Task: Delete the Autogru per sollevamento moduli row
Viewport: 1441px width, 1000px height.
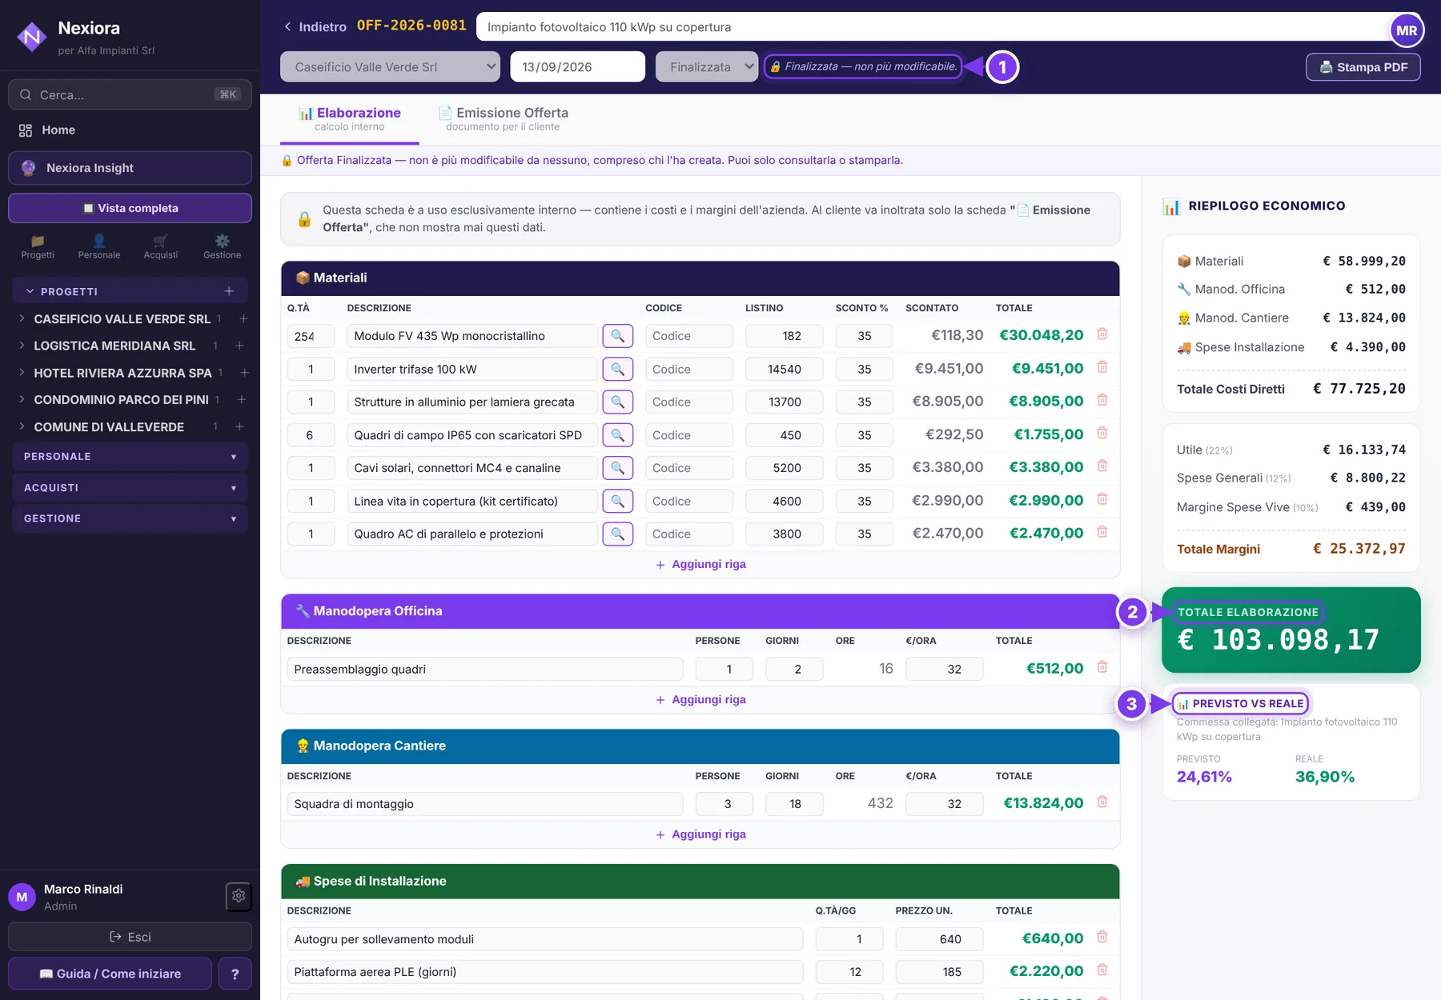Action: [1102, 938]
